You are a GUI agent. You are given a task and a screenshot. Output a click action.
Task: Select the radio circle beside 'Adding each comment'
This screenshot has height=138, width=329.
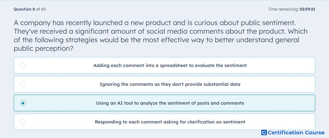coord(23,66)
